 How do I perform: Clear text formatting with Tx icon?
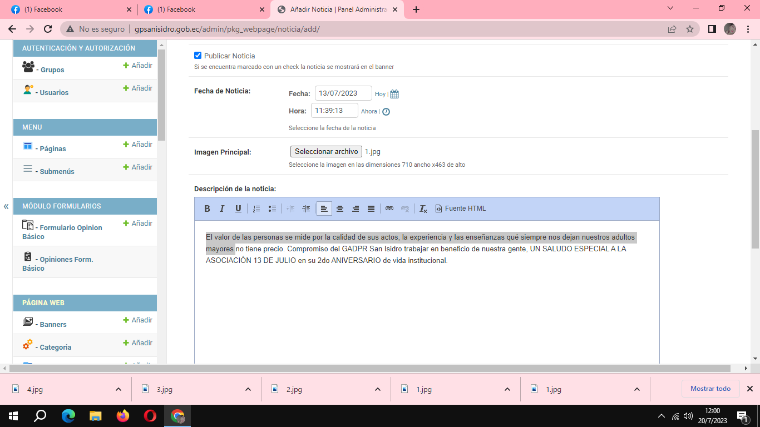(423, 209)
